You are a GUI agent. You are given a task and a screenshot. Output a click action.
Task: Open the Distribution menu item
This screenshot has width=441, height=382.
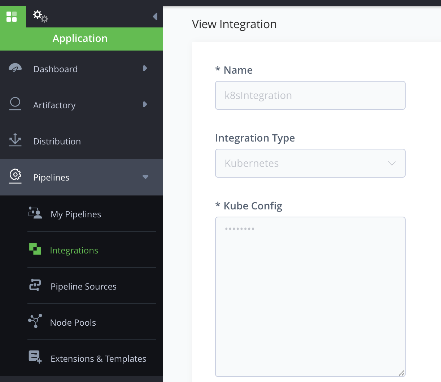[82, 141]
